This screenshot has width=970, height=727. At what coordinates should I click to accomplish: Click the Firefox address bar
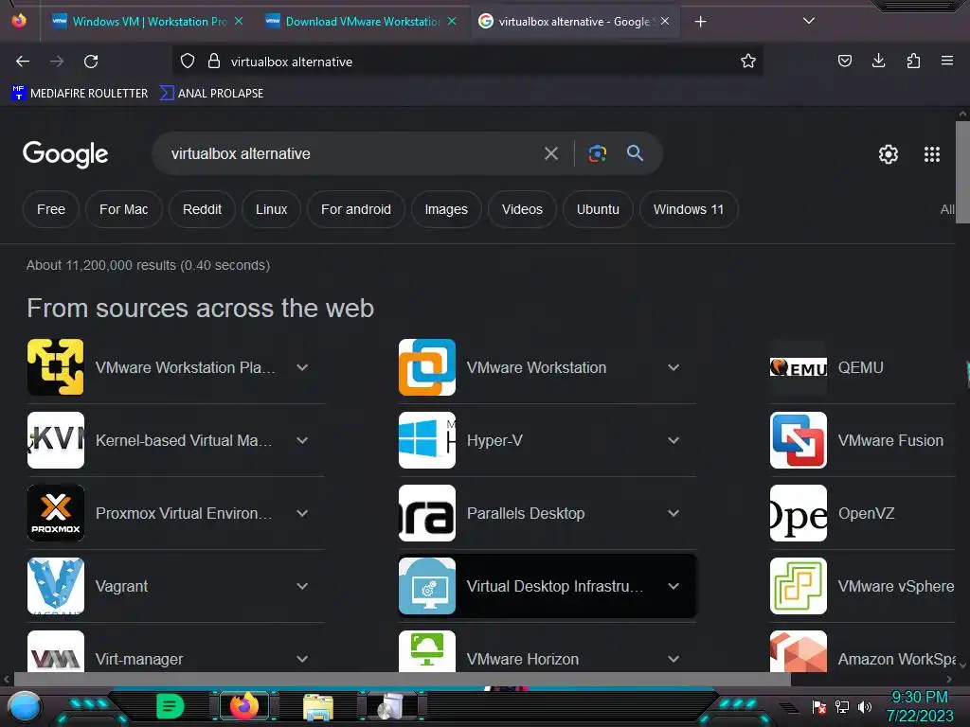(467, 62)
